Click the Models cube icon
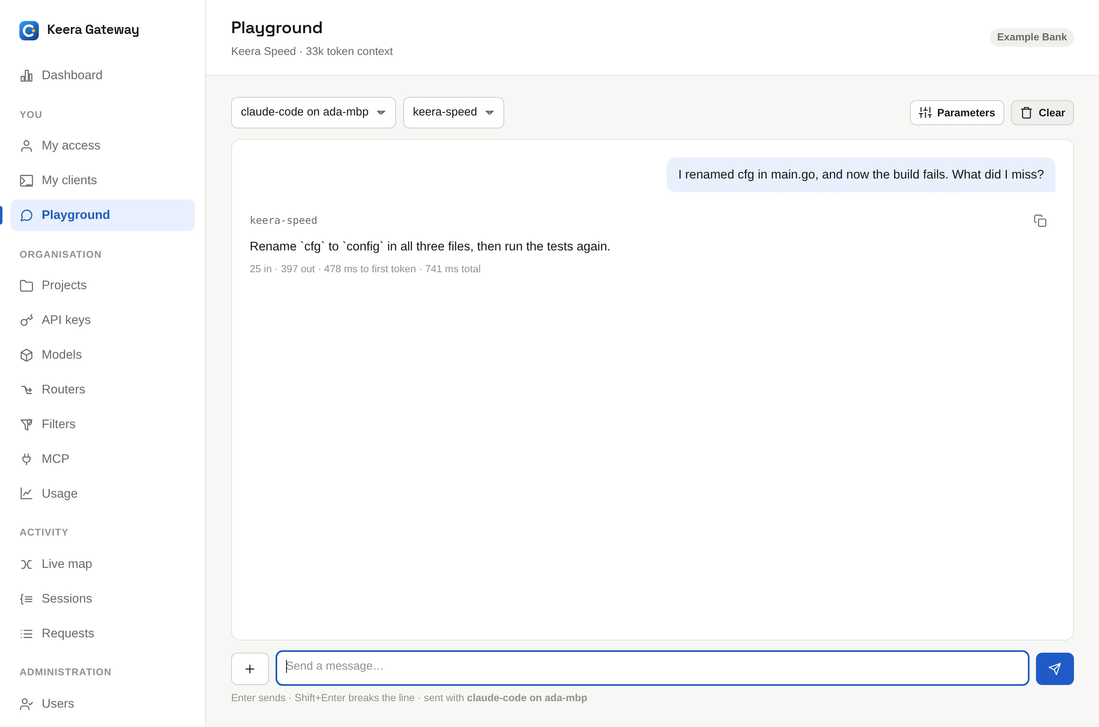The width and height of the screenshot is (1099, 727). coord(26,355)
